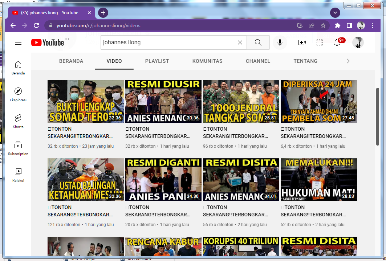Open Shorts in the sidebar
386x261 pixels.
[18, 122]
